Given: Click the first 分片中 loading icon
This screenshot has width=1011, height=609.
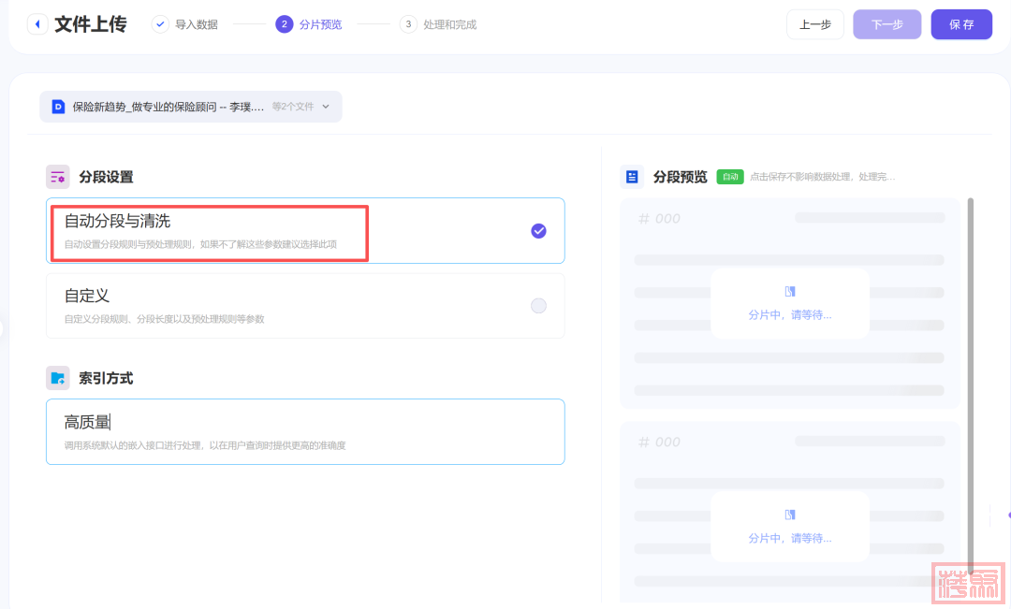Looking at the screenshot, I should (x=789, y=292).
